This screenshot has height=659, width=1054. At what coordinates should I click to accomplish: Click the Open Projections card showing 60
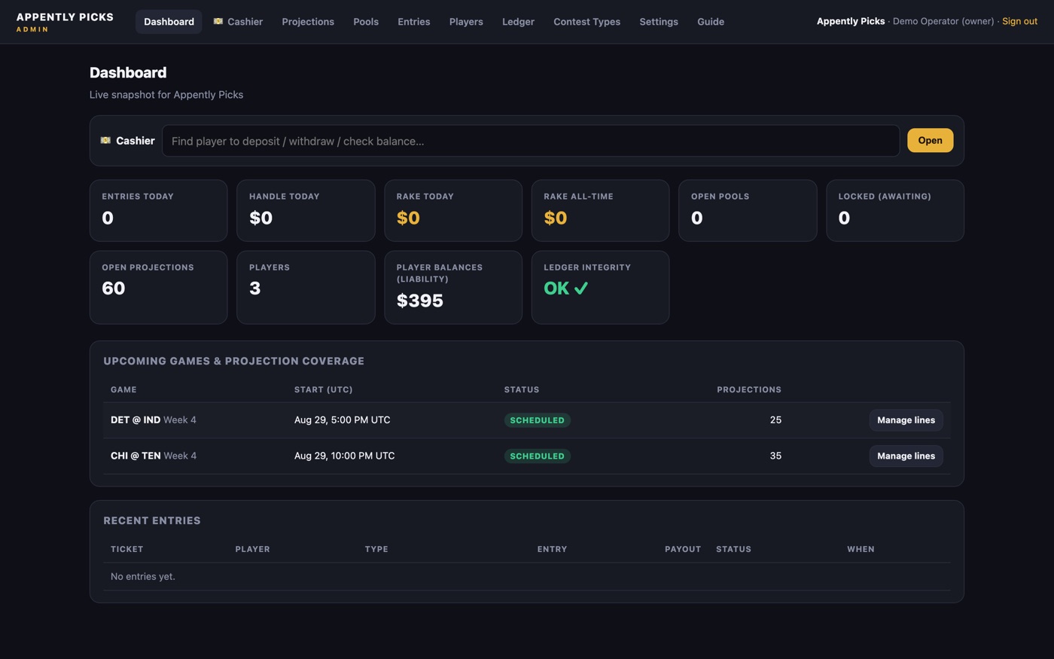pos(158,288)
